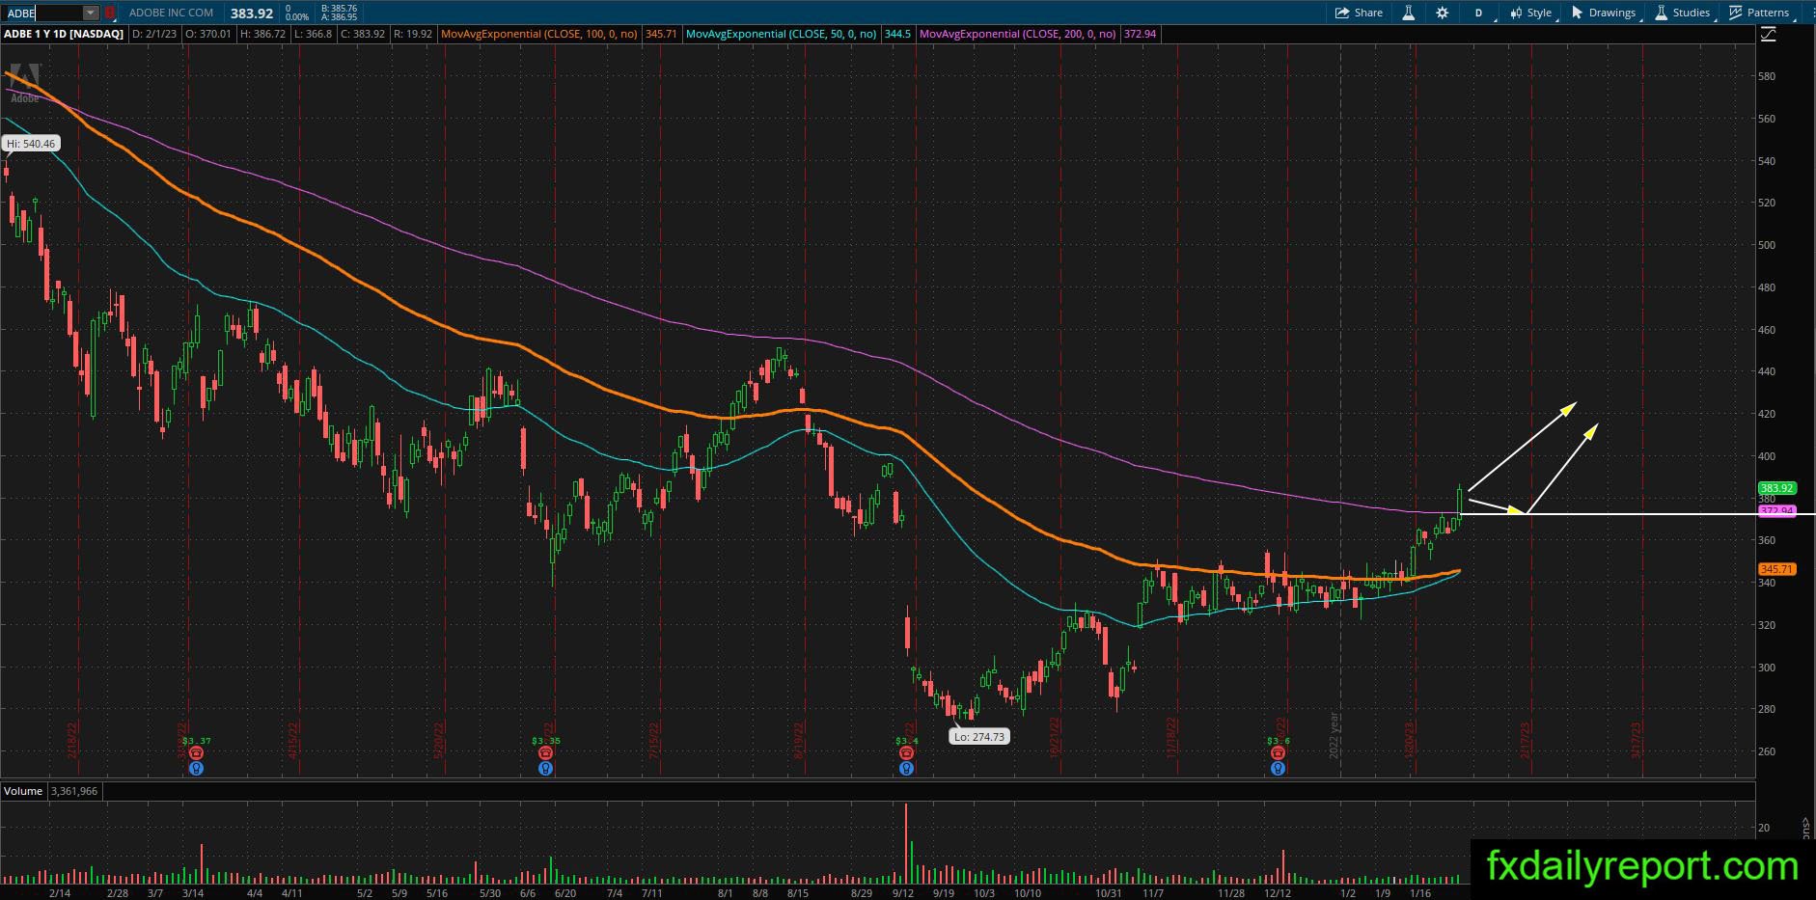The height and width of the screenshot is (900, 1816).
Task: Click the Lo: 274.73 price bubble
Action: click(978, 737)
